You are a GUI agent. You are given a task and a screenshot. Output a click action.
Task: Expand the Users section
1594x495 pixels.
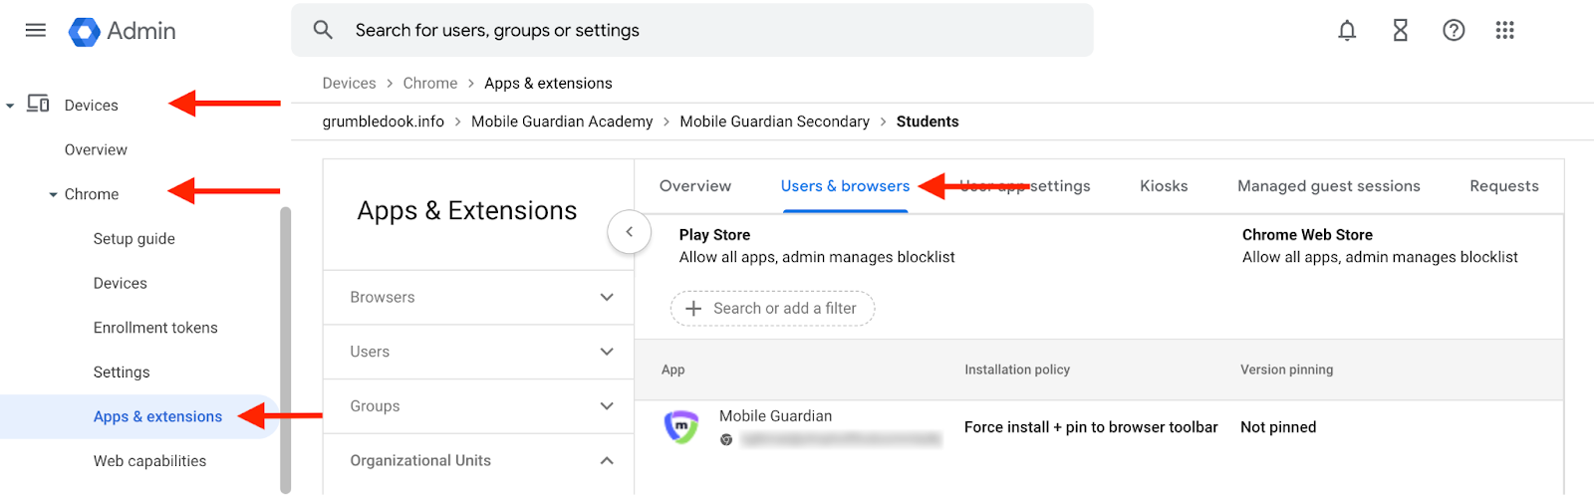click(x=607, y=352)
